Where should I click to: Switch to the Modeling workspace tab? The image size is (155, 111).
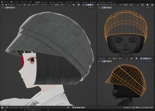(x=44, y=2)
